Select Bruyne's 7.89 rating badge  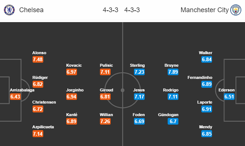coord(173,72)
